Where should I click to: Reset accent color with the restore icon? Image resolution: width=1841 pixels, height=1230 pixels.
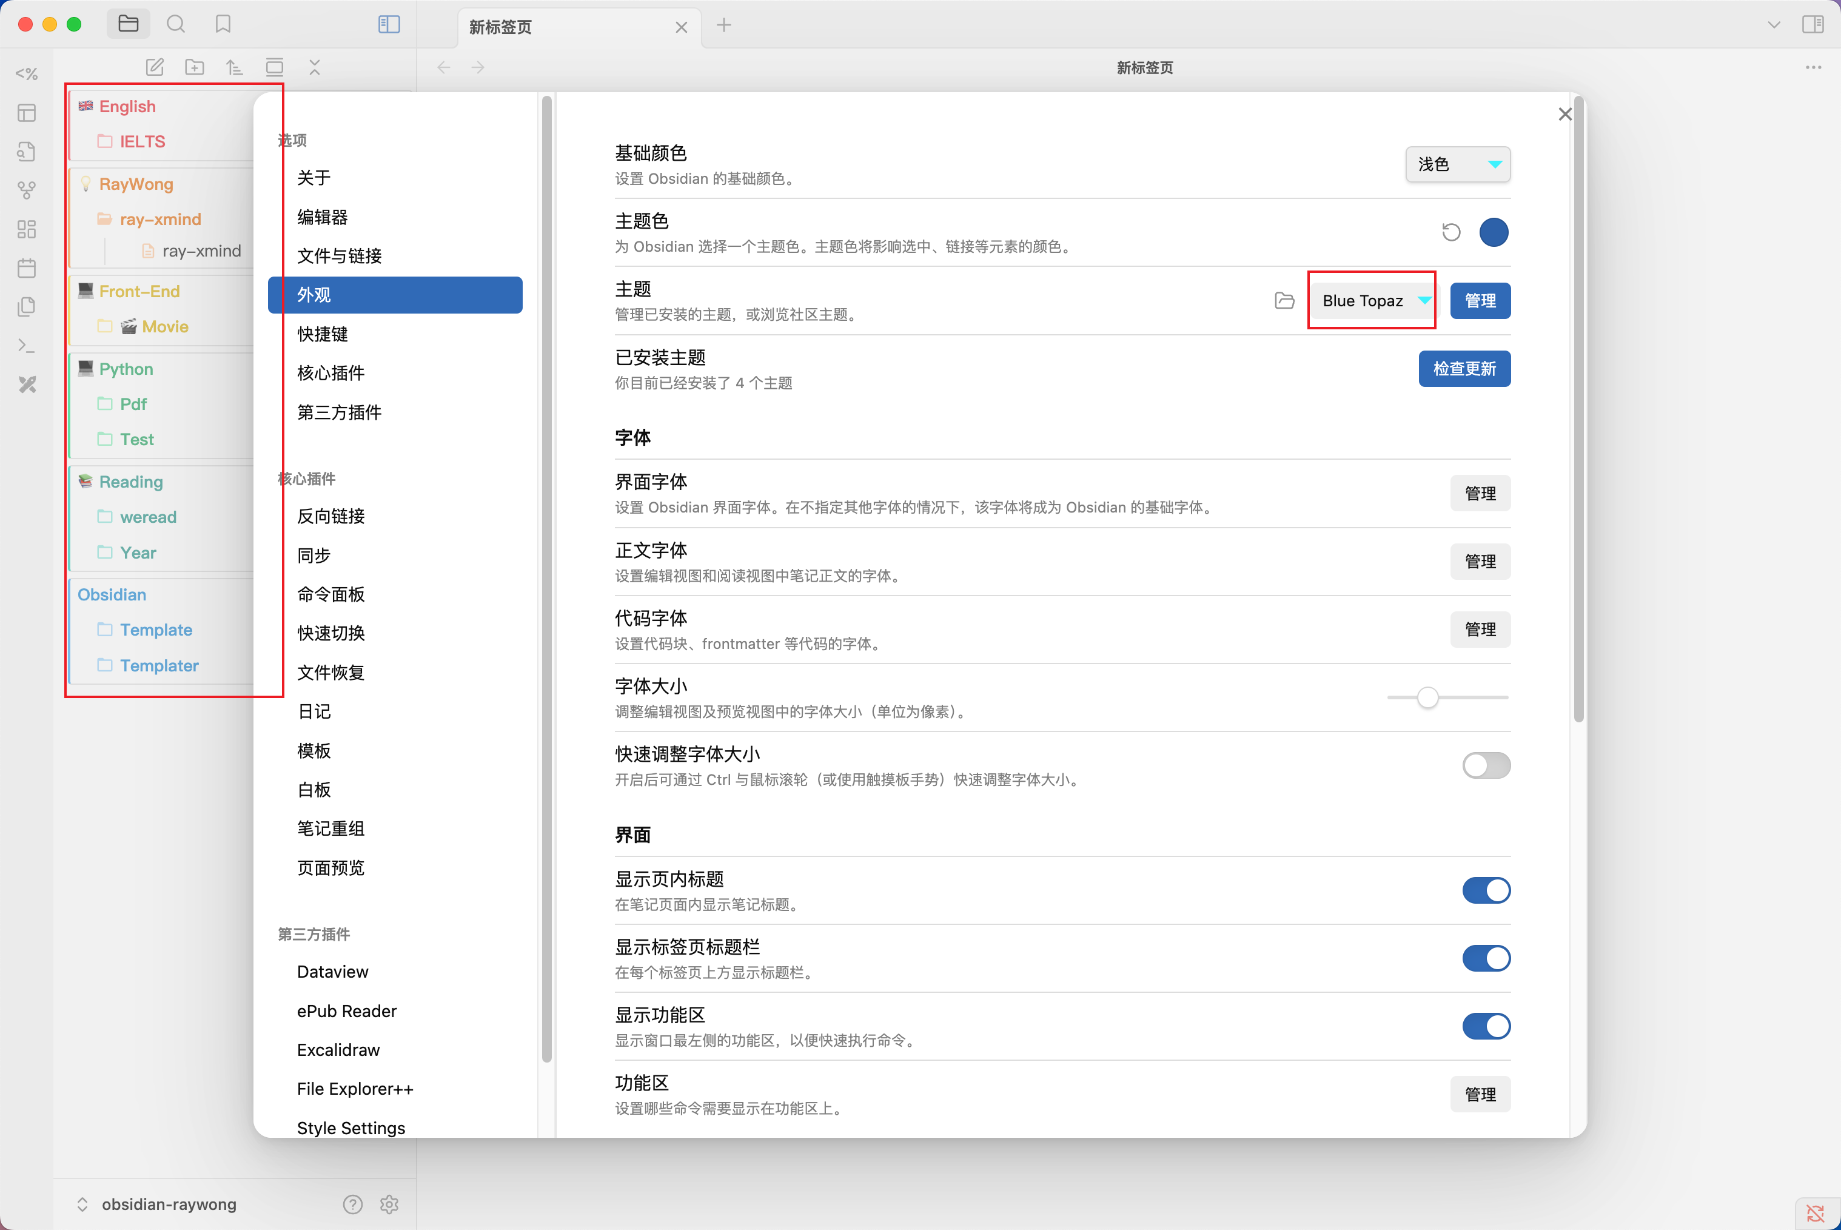pyautogui.click(x=1451, y=232)
